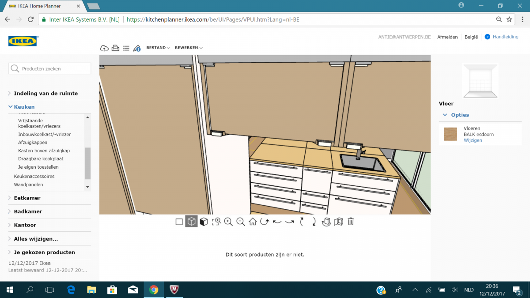The height and width of the screenshot is (298, 530).
Task: Click the Wijzigen link for floor
Action: pyautogui.click(x=473, y=140)
